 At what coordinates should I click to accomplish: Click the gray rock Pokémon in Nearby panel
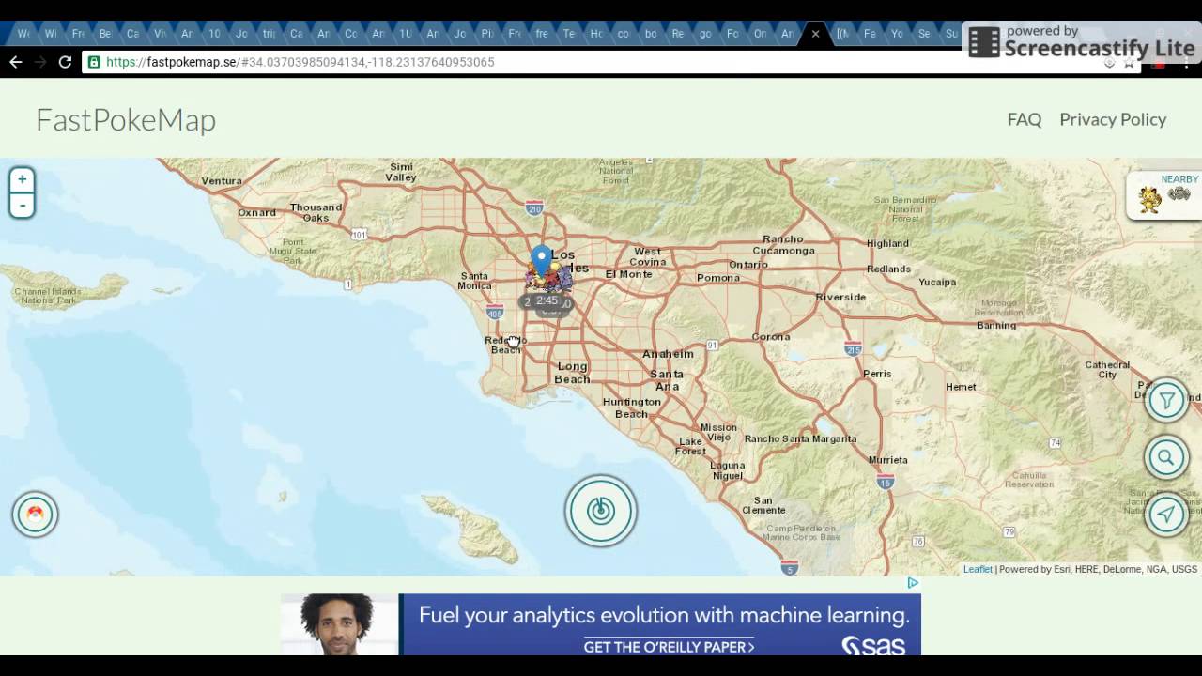(1179, 194)
